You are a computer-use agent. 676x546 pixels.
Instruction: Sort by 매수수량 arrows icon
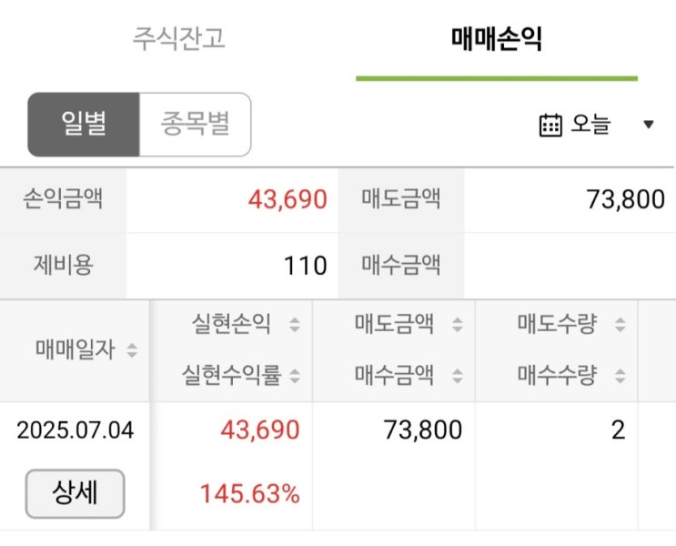pyautogui.click(x=620, y=374)
